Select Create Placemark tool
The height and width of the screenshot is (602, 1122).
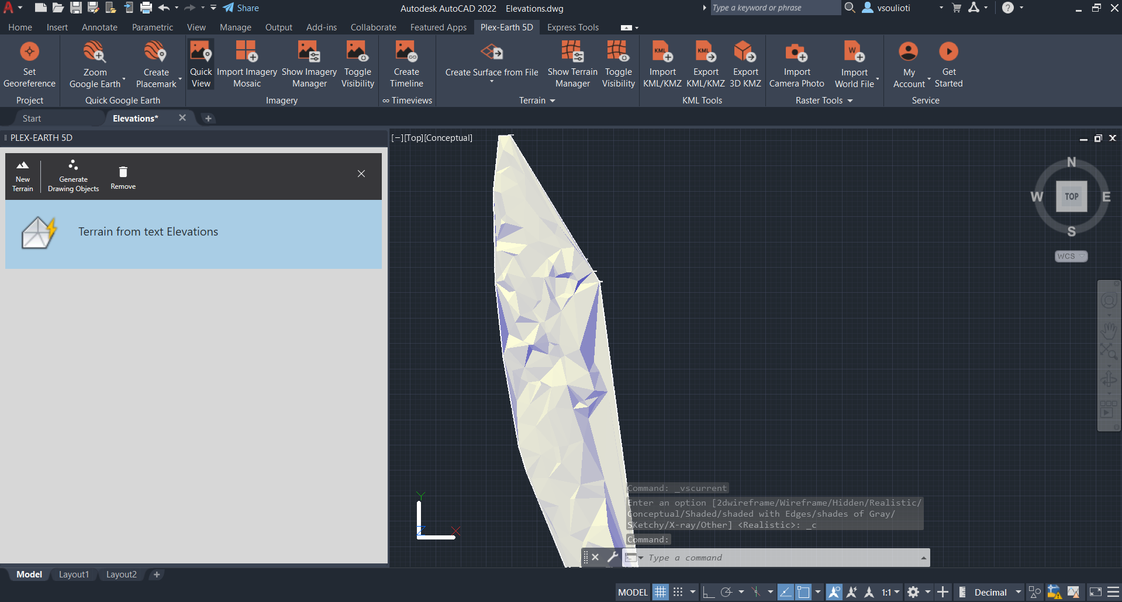coord(156,64)
